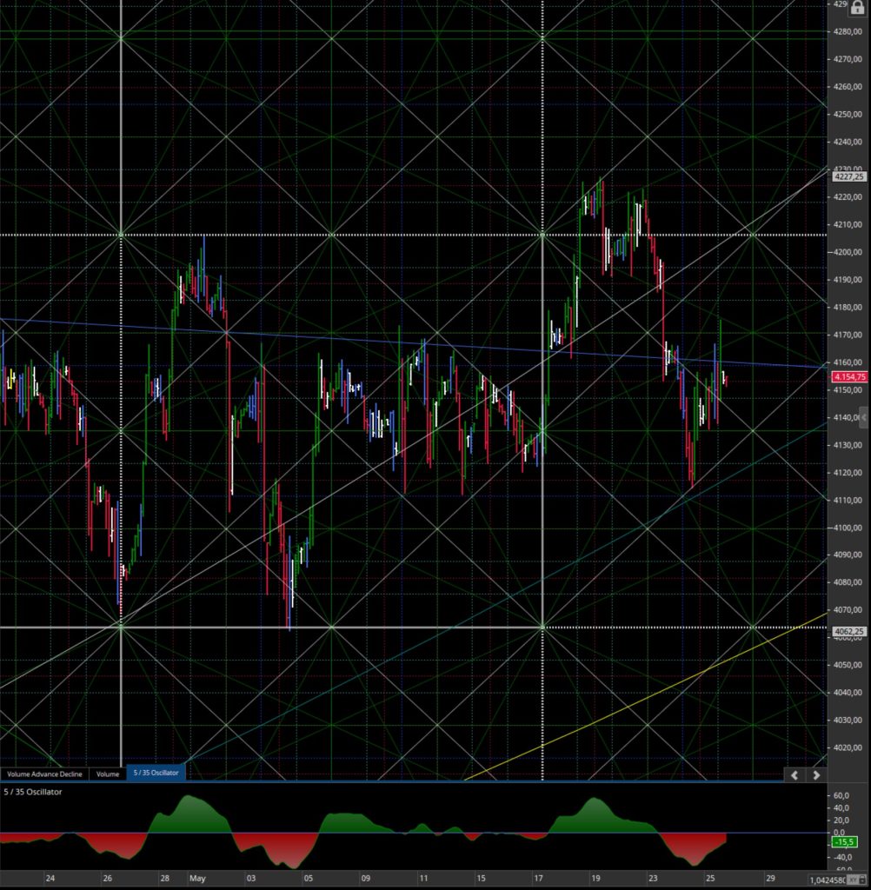Click the 4200,00 price axis label
This screenshot has height=890, width=871.
click(x=848, y=252)
